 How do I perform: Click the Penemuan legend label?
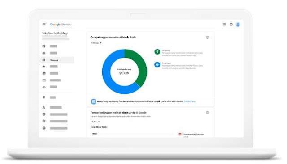166,63
